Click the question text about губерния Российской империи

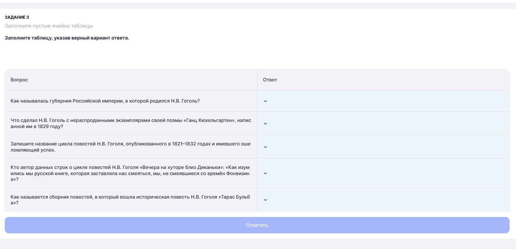pos(105,101)
